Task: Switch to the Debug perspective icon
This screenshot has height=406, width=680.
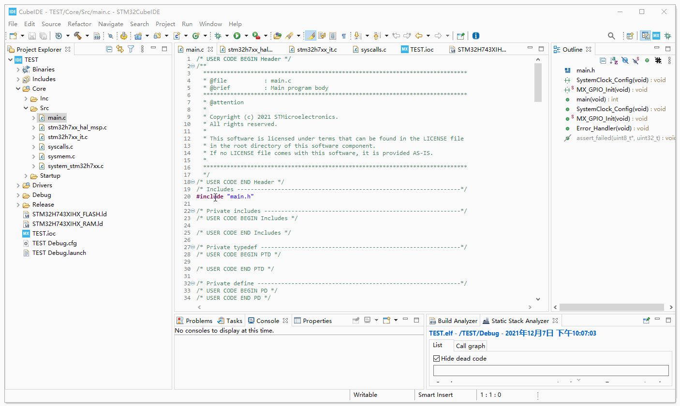Action: [667, 36]
